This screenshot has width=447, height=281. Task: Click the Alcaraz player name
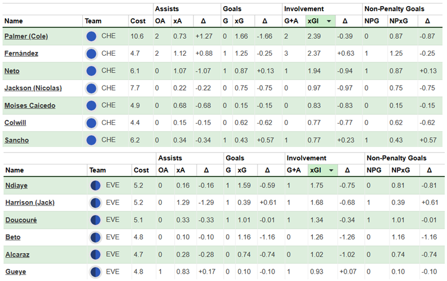click(19, 255)
